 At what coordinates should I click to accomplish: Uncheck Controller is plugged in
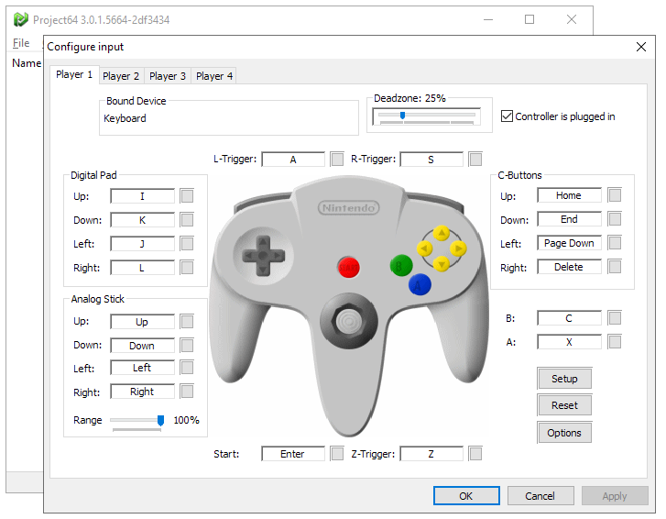[x=507, y=116]
